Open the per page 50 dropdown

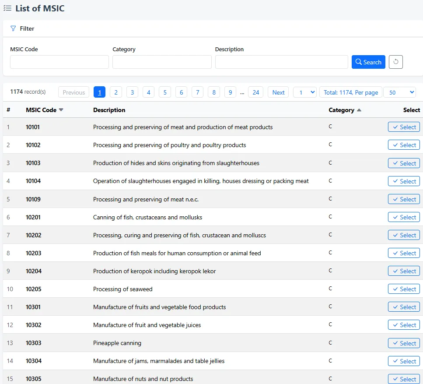click(399, 92)
